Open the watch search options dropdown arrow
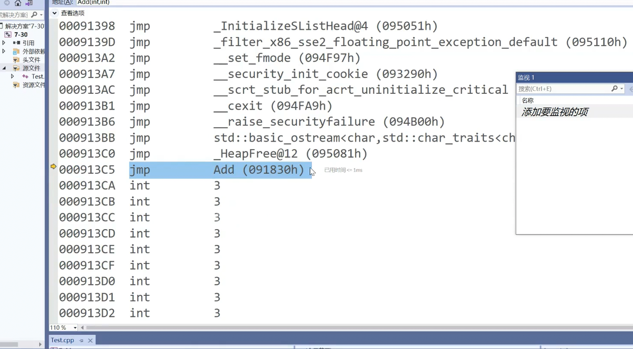Screen dimensions: 633x349 point(622,89)
